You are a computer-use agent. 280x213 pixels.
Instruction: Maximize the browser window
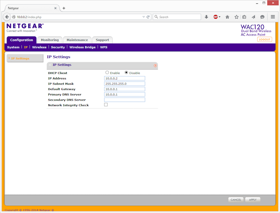tap(264, 3)
